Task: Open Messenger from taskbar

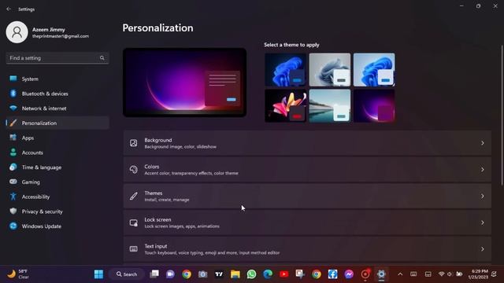Action: coord(349,274)
